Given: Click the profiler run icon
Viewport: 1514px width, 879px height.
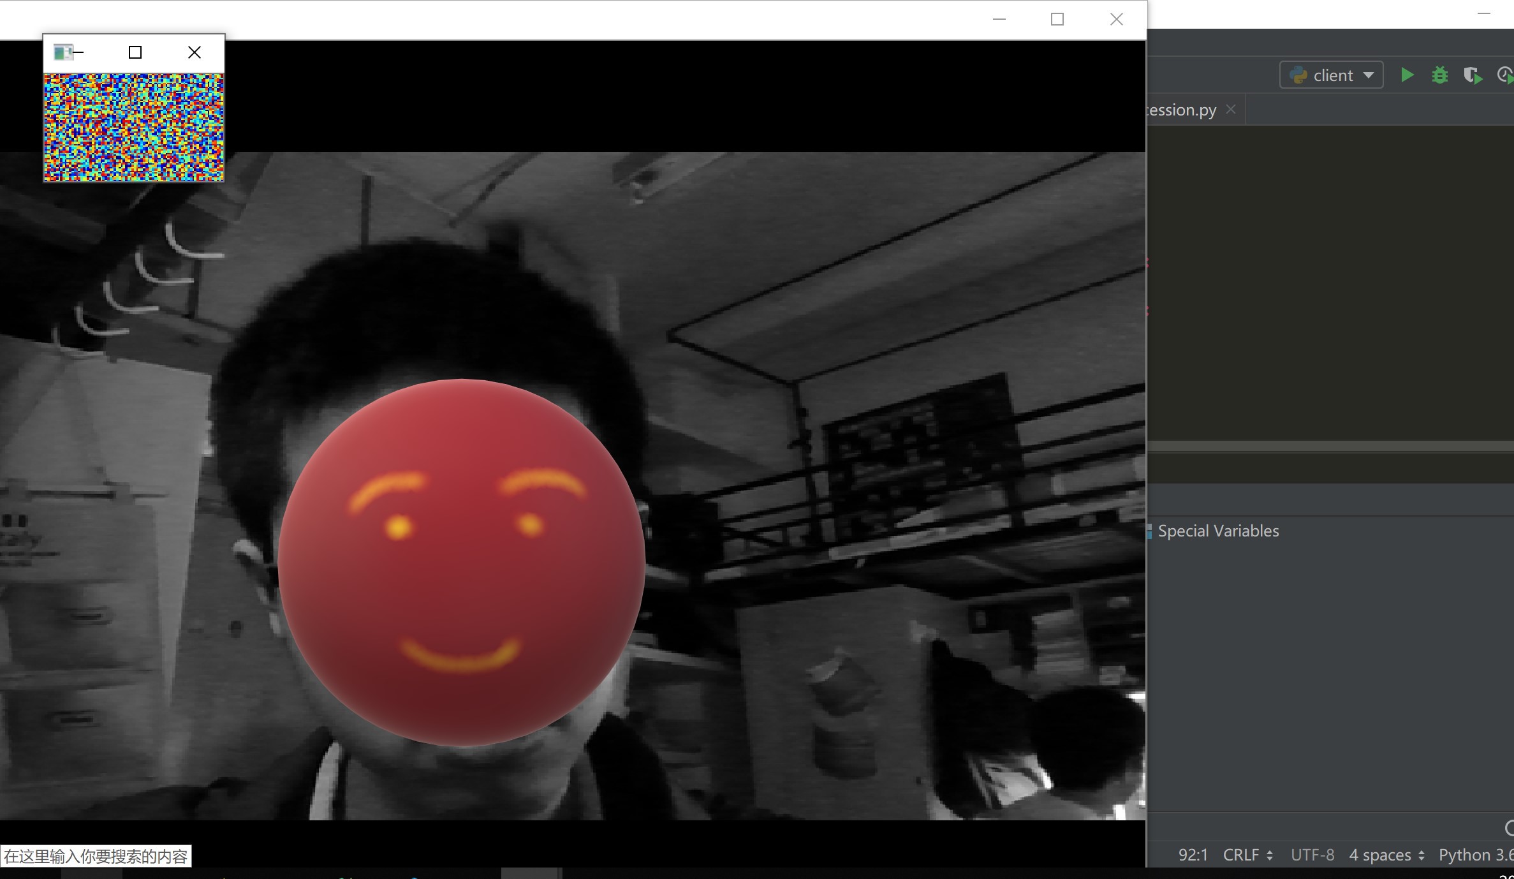Looking at the screenshot, I should pyautogui.click(x=1504, y=75).
